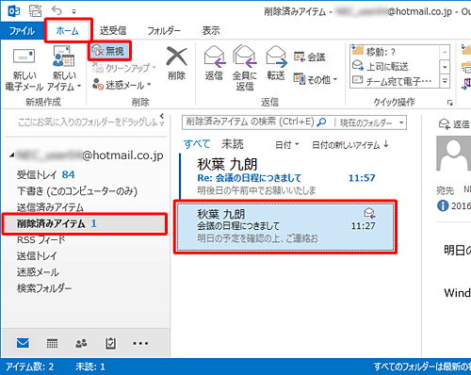Open Customize Quick Access Toolbar dropdown

click(x=73, y=12)
